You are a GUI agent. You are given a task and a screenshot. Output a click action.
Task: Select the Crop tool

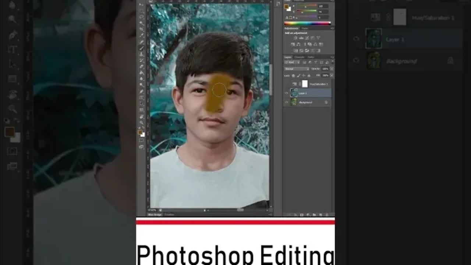pyautogui.click(x=141, y=29)
